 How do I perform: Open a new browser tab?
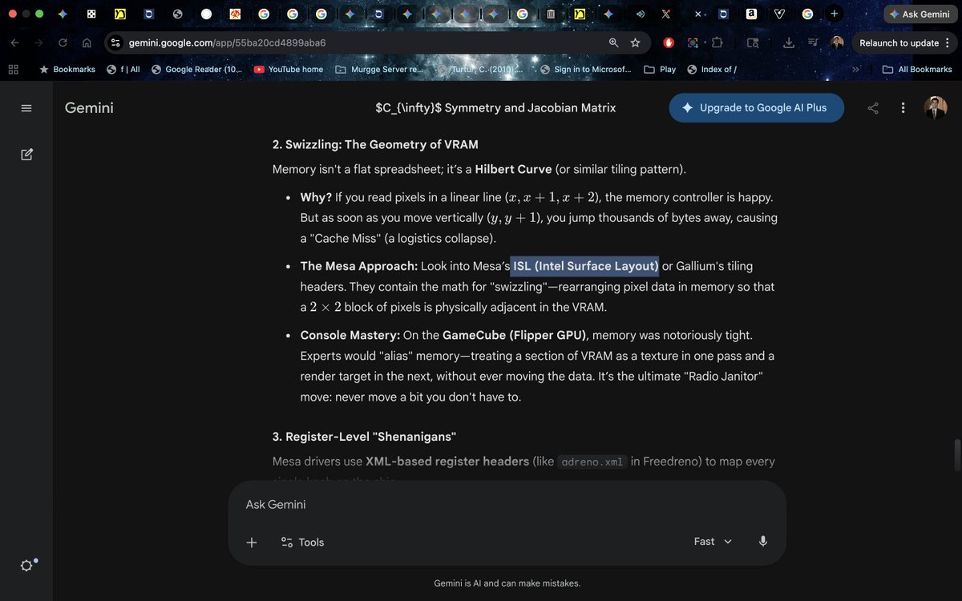click(x=835, y=14)
